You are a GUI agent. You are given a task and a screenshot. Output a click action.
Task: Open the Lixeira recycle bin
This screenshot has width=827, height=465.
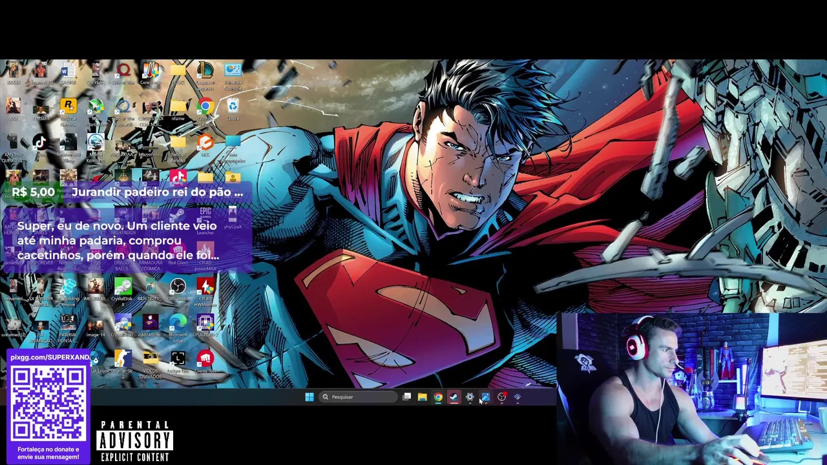tap(233, 110)
